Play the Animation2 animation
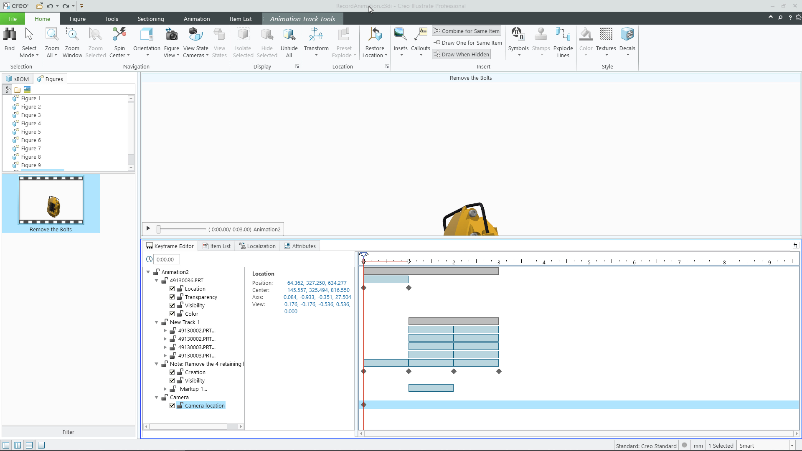Screen dimensions: 802x451 148,228
